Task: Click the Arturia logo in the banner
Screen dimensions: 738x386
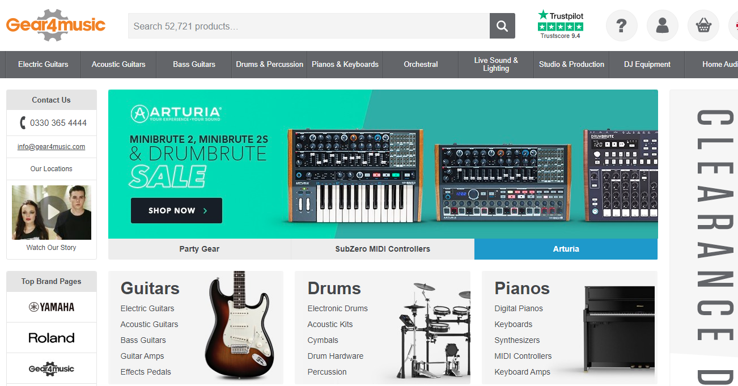Action: pos(176,113)
